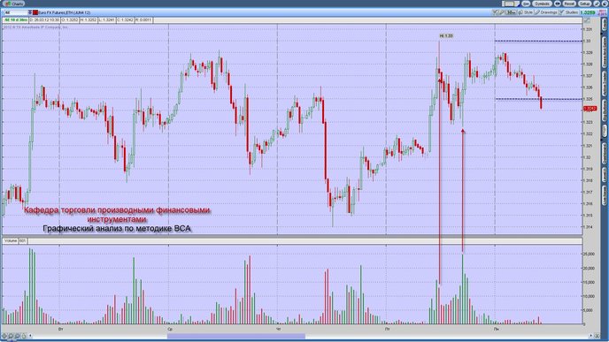Open the Style dropdown menu
The width and height of the screenshot is (609, 342).
tap(526, 12)
